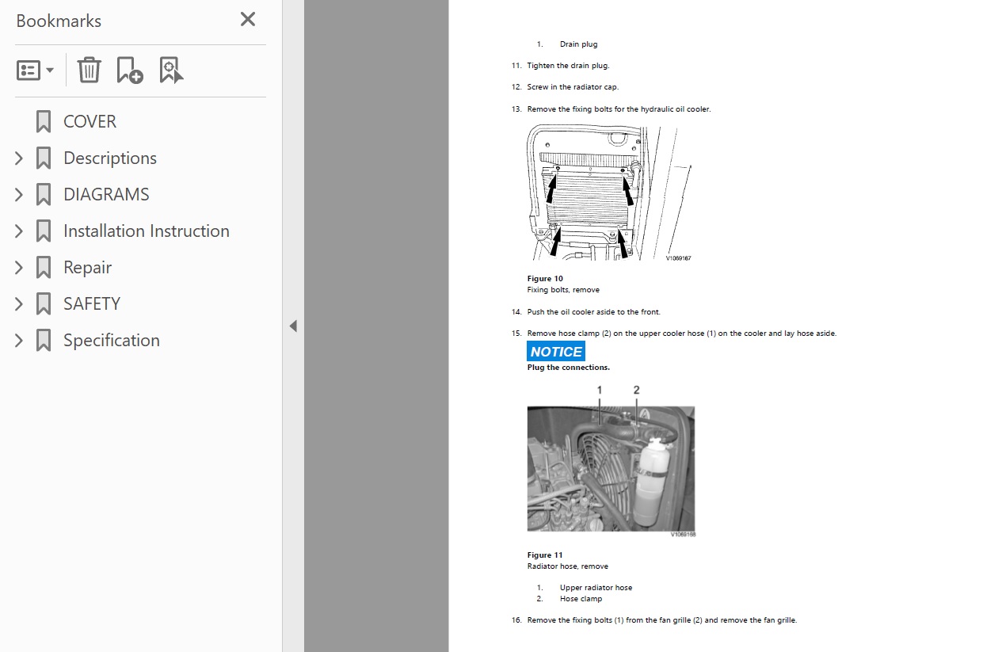Expand the DIAGRAMS bookmark tree
This screenshot has width=1002, height=652.
click(x=19, y=195)
